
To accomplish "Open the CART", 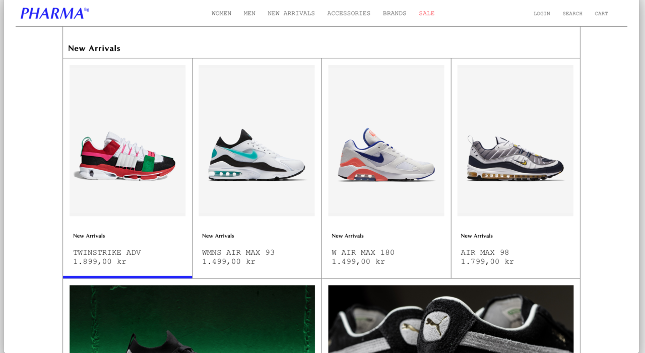I will (x=601, y=14).
